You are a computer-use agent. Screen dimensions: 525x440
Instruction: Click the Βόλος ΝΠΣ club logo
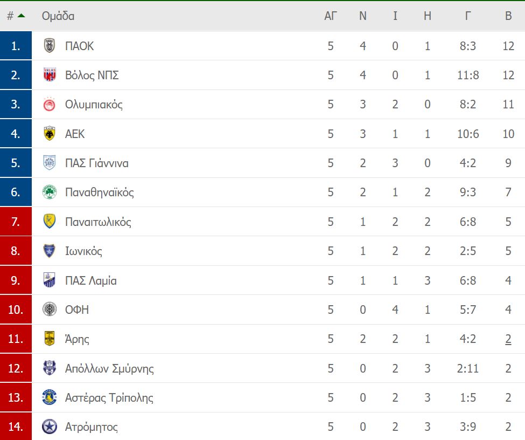50,75
